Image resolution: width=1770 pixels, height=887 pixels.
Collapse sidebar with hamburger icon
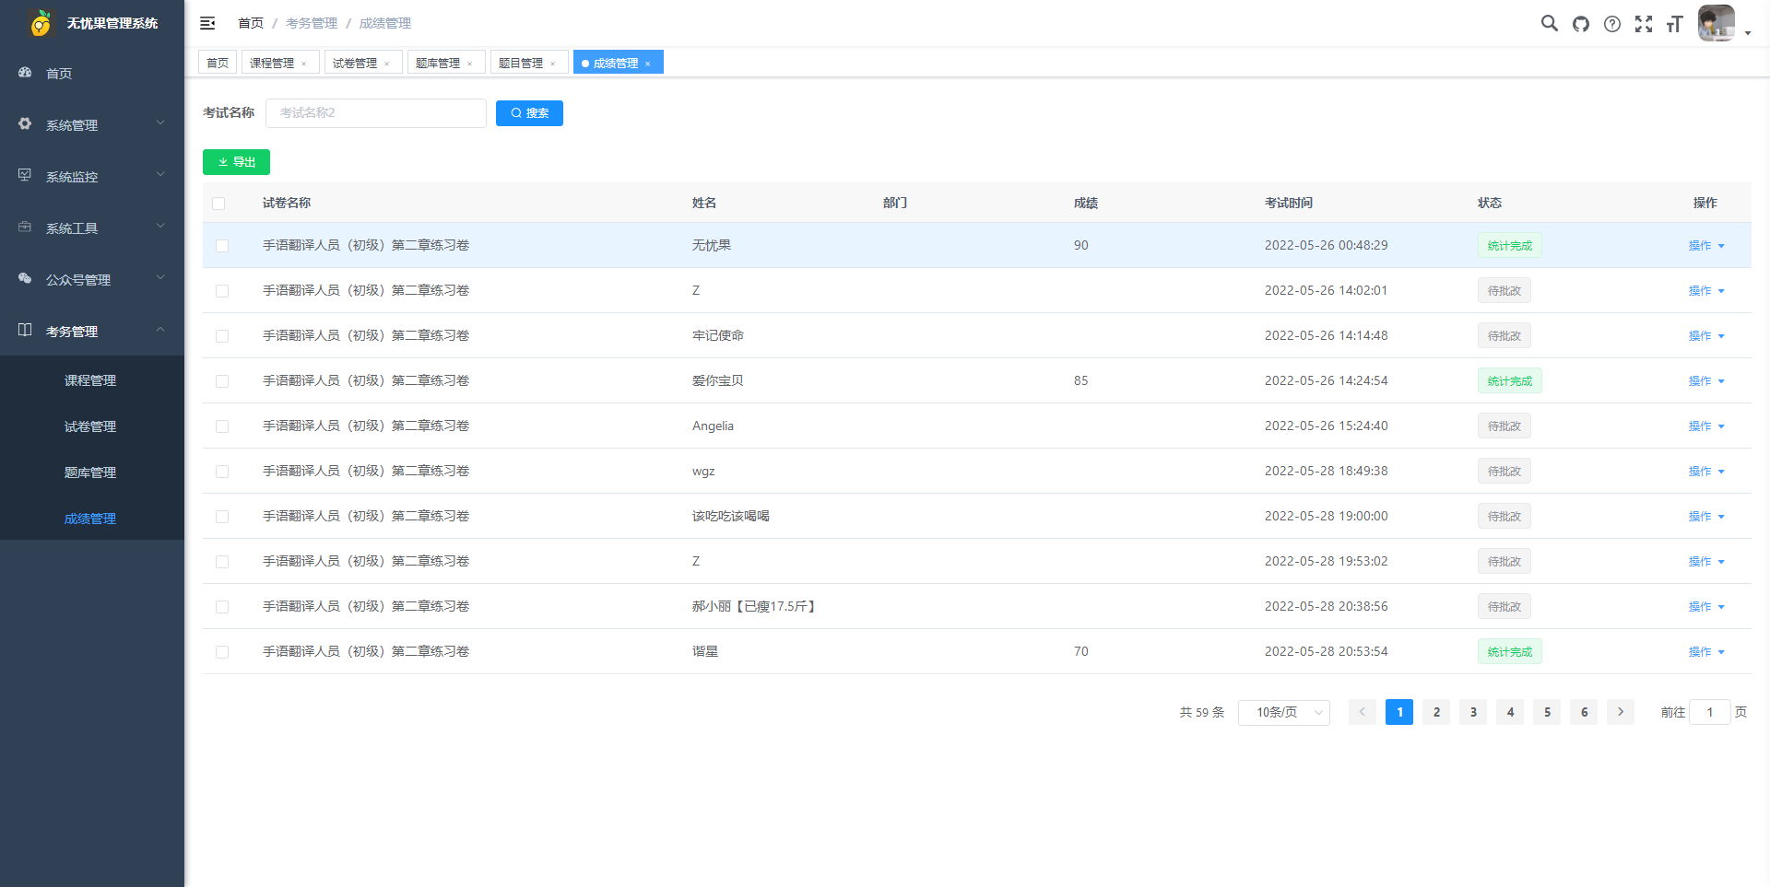207,23
